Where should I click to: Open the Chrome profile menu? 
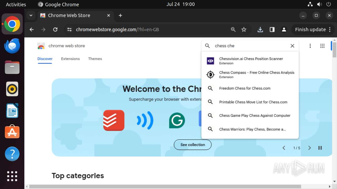(x=284, y=30)
